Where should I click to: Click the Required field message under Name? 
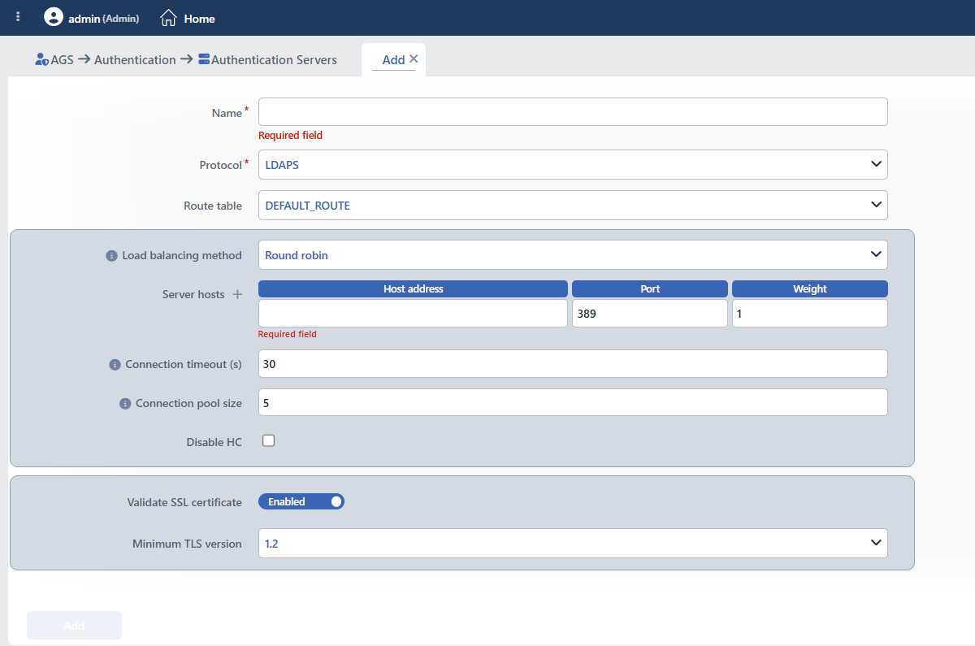point(290,136)
